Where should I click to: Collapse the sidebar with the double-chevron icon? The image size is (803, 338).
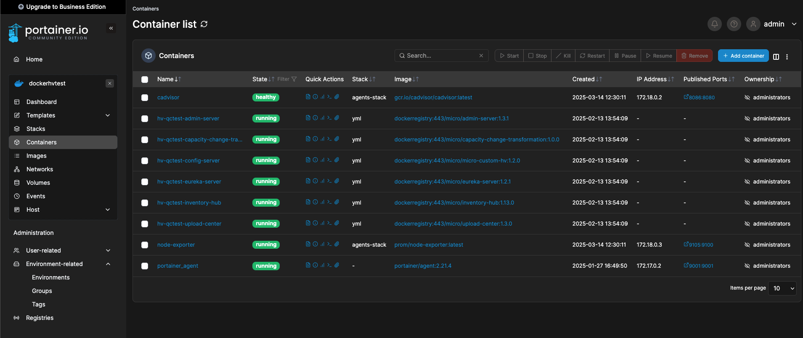111,28
